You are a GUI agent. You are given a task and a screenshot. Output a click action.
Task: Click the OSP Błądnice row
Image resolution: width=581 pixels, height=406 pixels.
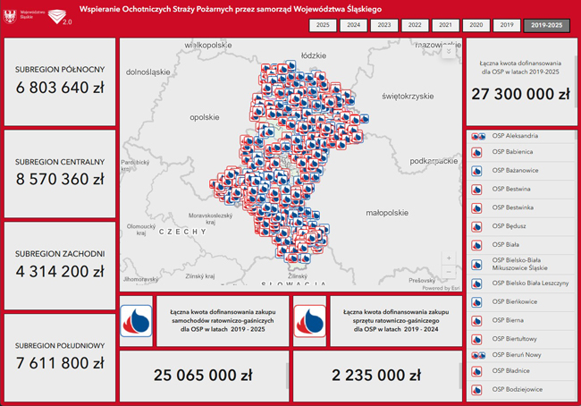(520, 371)
